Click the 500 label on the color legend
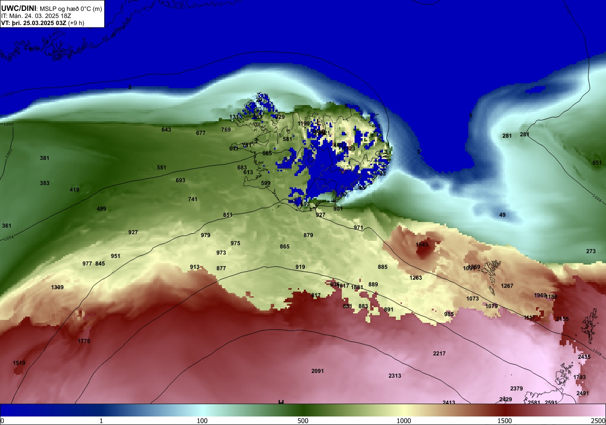This screenshot has width=606, height=425. 303,421
